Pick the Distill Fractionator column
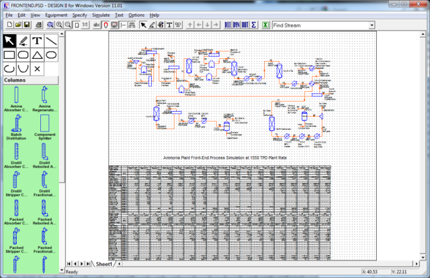 tap(44, 184)
